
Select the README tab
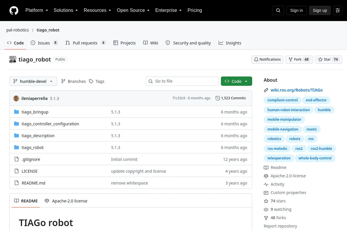(26, 201)
